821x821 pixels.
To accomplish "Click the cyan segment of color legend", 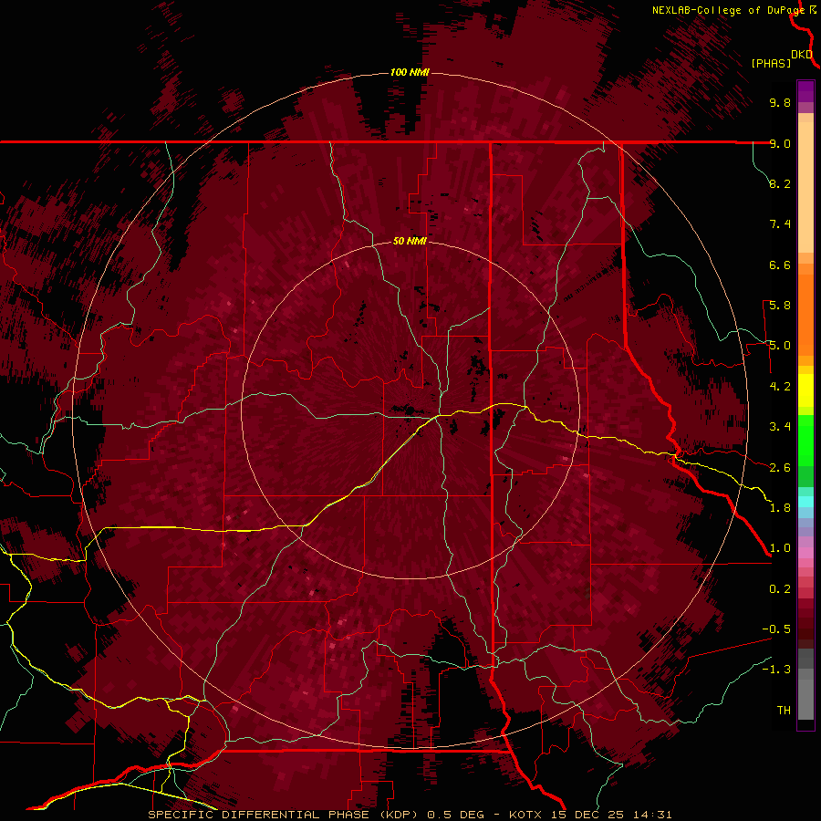I will (805, 502).
